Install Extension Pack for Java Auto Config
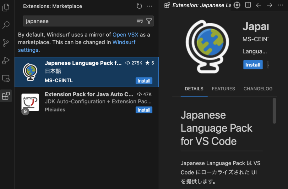 (x=144, y=110)
